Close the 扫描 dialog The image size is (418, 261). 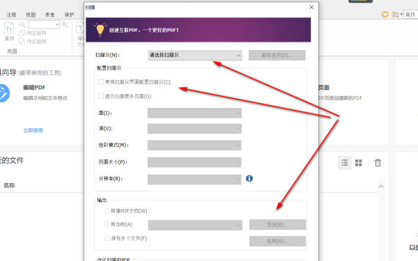(x=311, y=8)
